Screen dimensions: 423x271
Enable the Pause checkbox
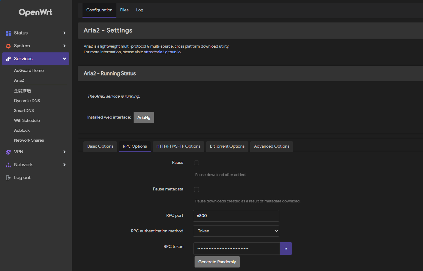click(x=196, y=163)
